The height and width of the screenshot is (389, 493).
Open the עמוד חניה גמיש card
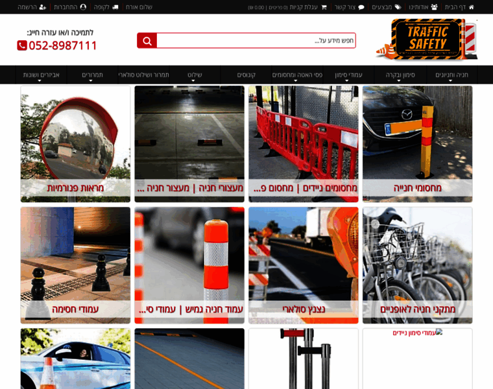[x=189, y=265]
